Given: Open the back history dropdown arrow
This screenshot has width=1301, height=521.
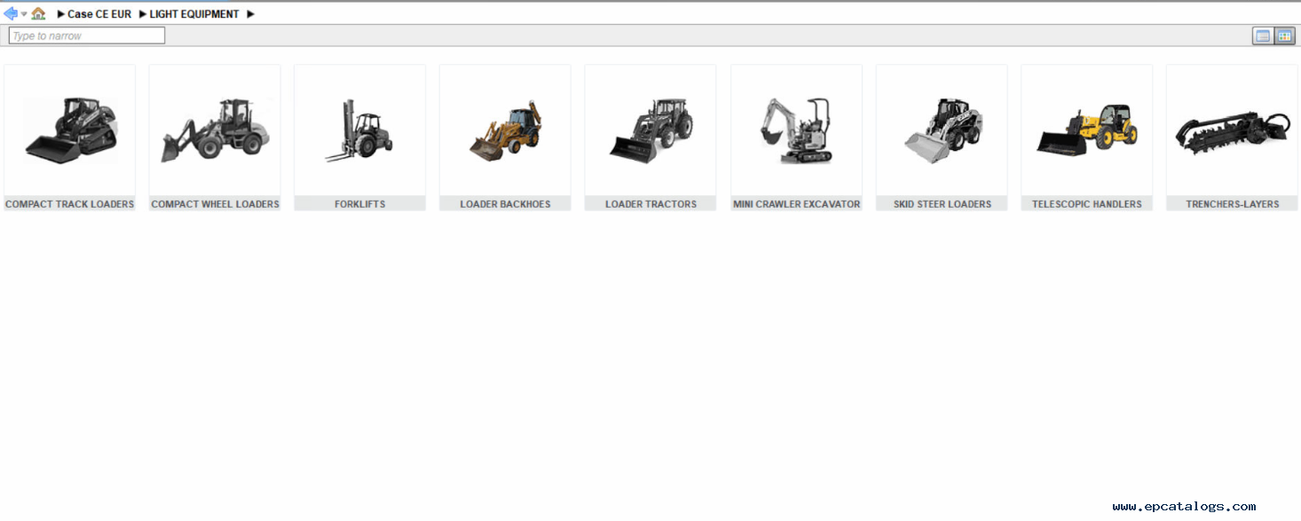Looking at the screenshot, I should (x=24, y=14).
